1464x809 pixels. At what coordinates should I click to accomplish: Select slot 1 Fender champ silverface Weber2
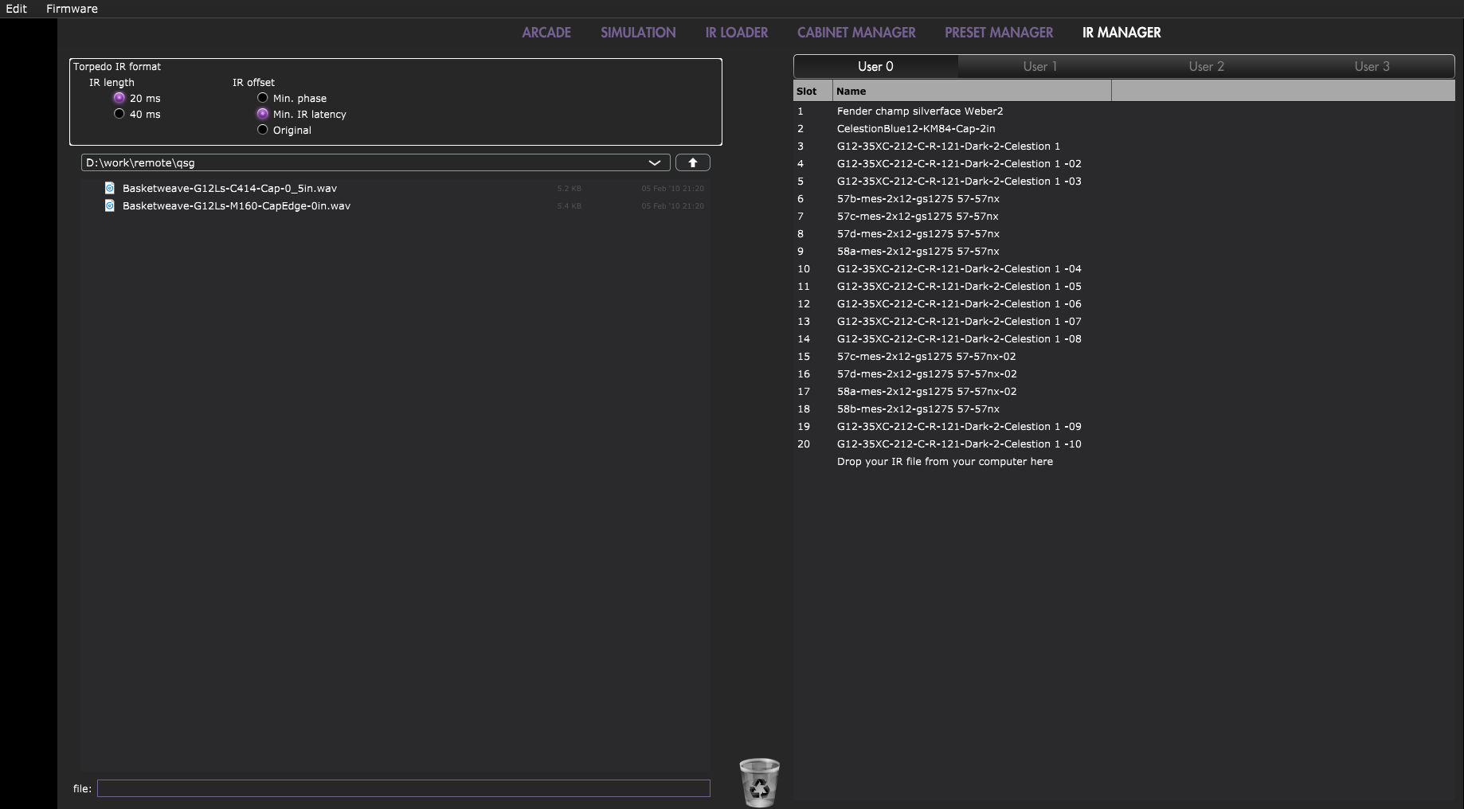[x=919, y=111]
